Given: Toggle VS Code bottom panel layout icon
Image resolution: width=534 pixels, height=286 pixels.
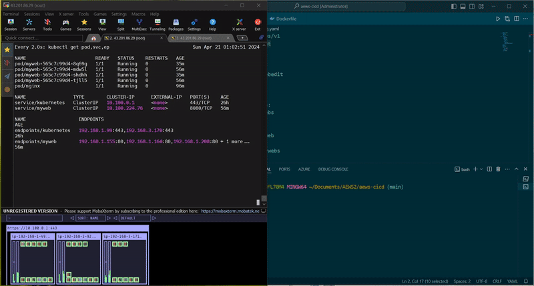Looking at the screenshot, I should [x=463, y=6].
